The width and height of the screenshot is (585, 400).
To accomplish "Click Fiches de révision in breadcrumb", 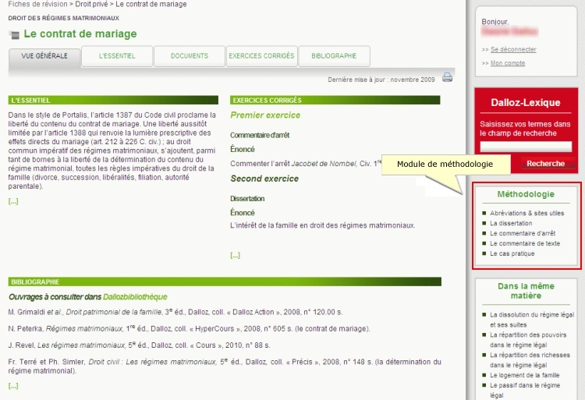I will point(37,4).
